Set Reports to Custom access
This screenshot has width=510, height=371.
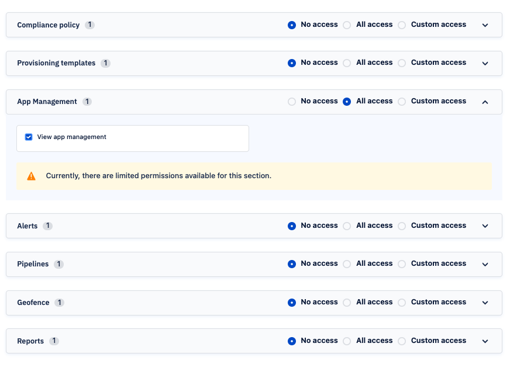click(x=402, y=341)
